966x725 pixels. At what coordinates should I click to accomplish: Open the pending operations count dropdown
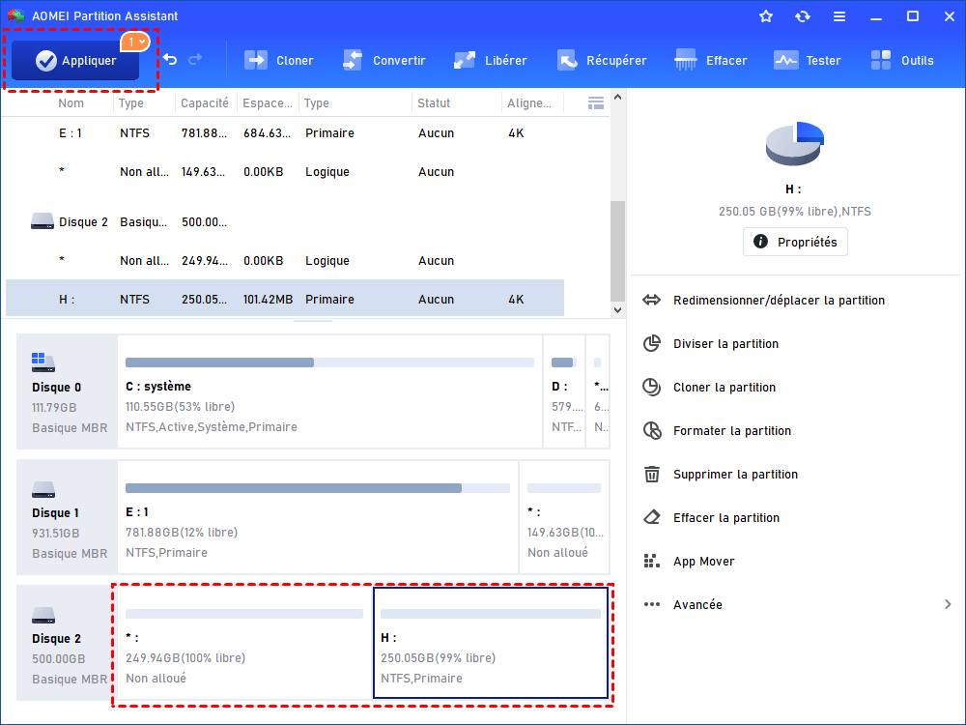[x=135, y=42]
